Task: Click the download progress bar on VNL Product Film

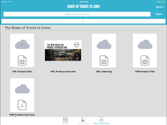Action: [x=22, y=67]
